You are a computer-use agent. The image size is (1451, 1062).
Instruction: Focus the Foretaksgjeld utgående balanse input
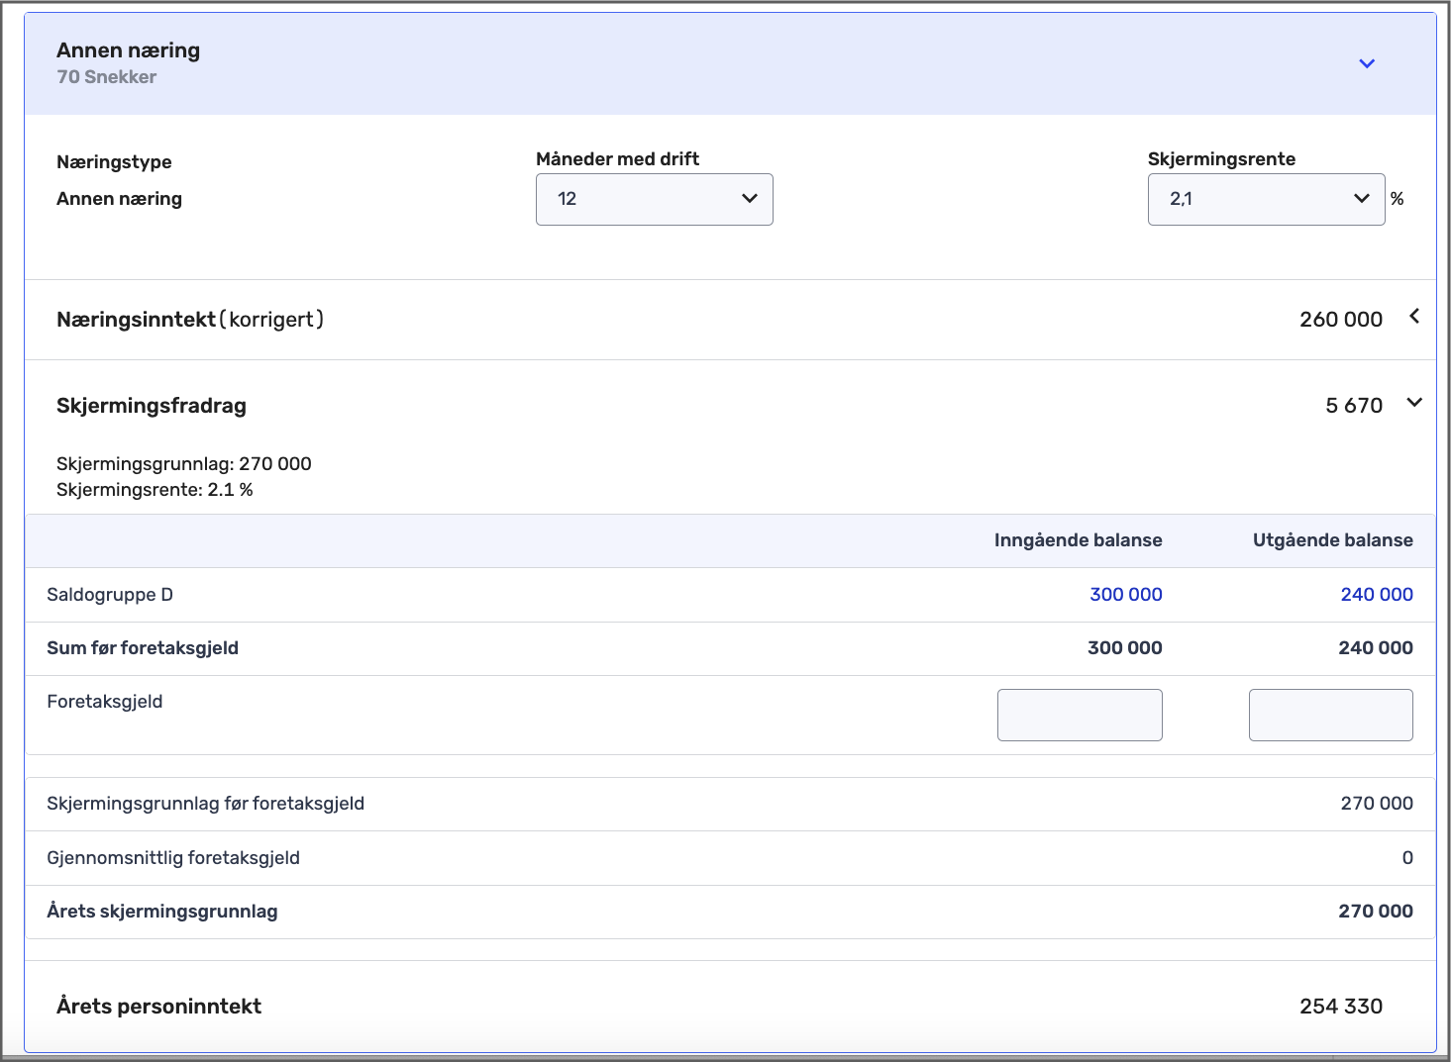pyautogui.click(x=1330, y=715)
